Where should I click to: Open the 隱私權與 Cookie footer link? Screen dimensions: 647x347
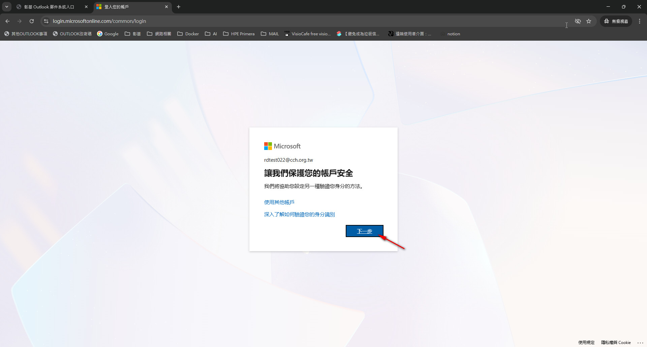coord(616,342)
